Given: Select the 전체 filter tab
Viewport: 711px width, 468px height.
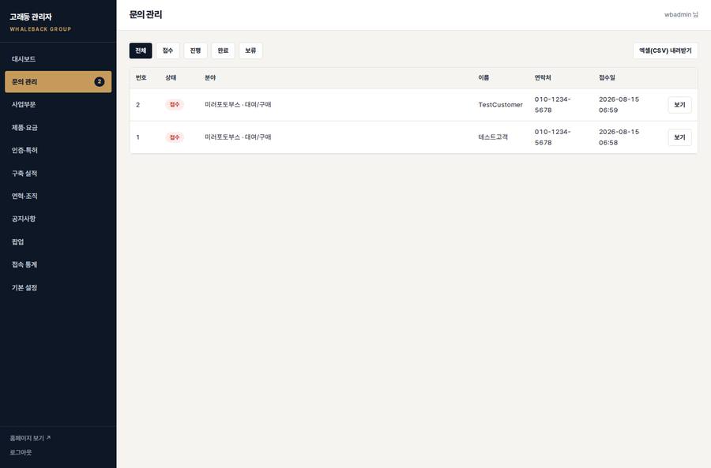Looking at the screenshot, I should (x=141, y=51).
